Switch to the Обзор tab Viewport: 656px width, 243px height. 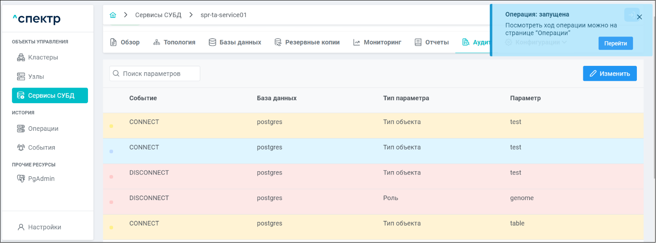[x=125, y=42]
